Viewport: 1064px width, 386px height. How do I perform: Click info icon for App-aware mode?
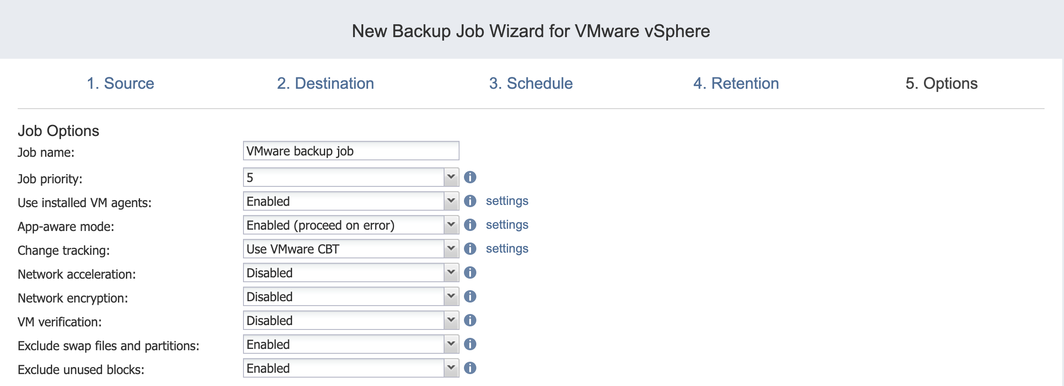click(470, 225)
